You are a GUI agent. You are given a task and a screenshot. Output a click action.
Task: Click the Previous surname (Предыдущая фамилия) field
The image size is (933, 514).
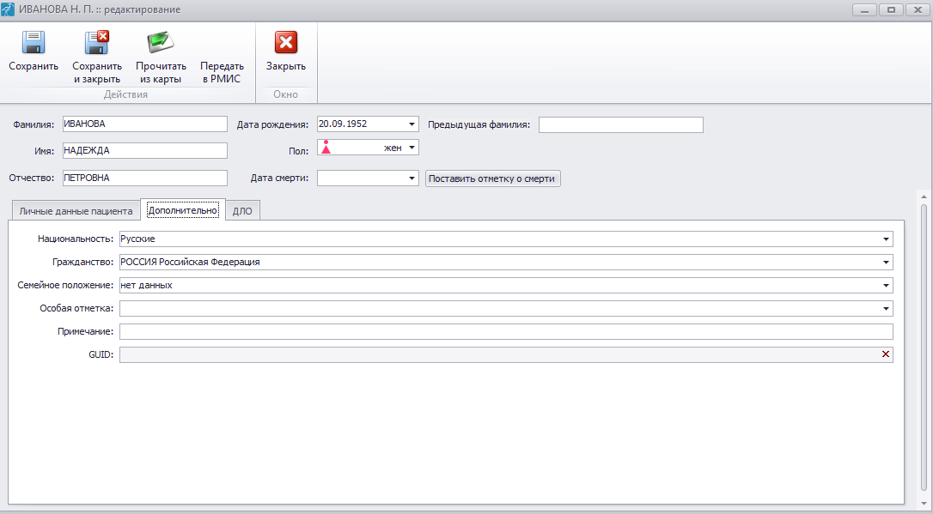pos(620,124)
